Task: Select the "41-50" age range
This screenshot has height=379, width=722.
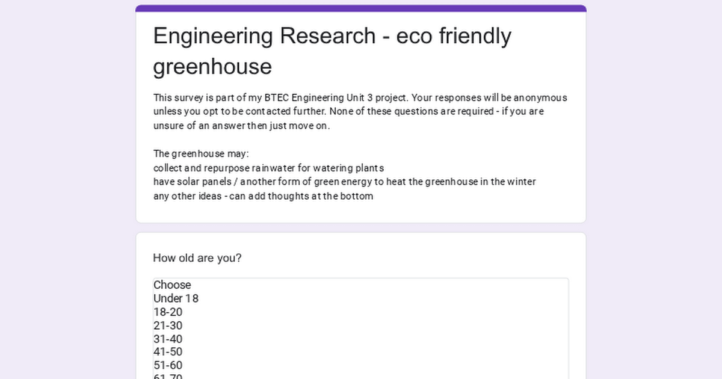Action: coord(168,352)
